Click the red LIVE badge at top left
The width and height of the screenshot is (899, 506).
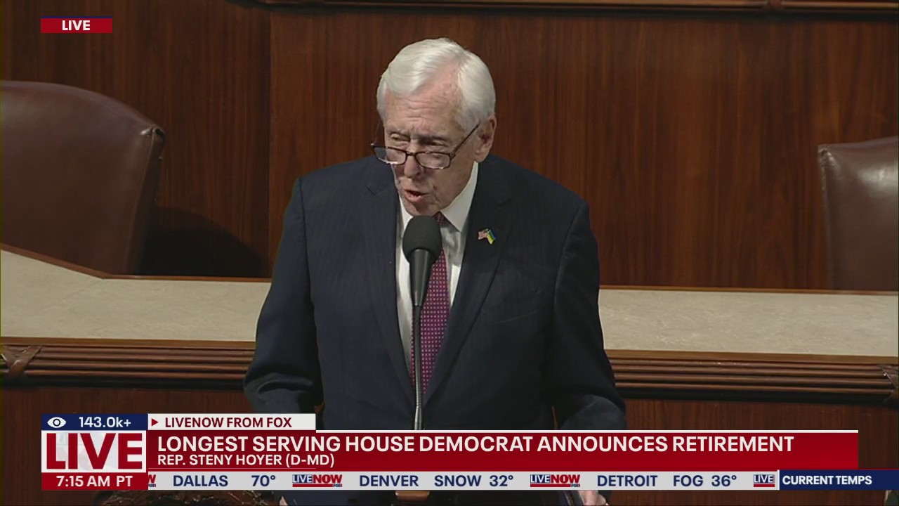point(76,25)
